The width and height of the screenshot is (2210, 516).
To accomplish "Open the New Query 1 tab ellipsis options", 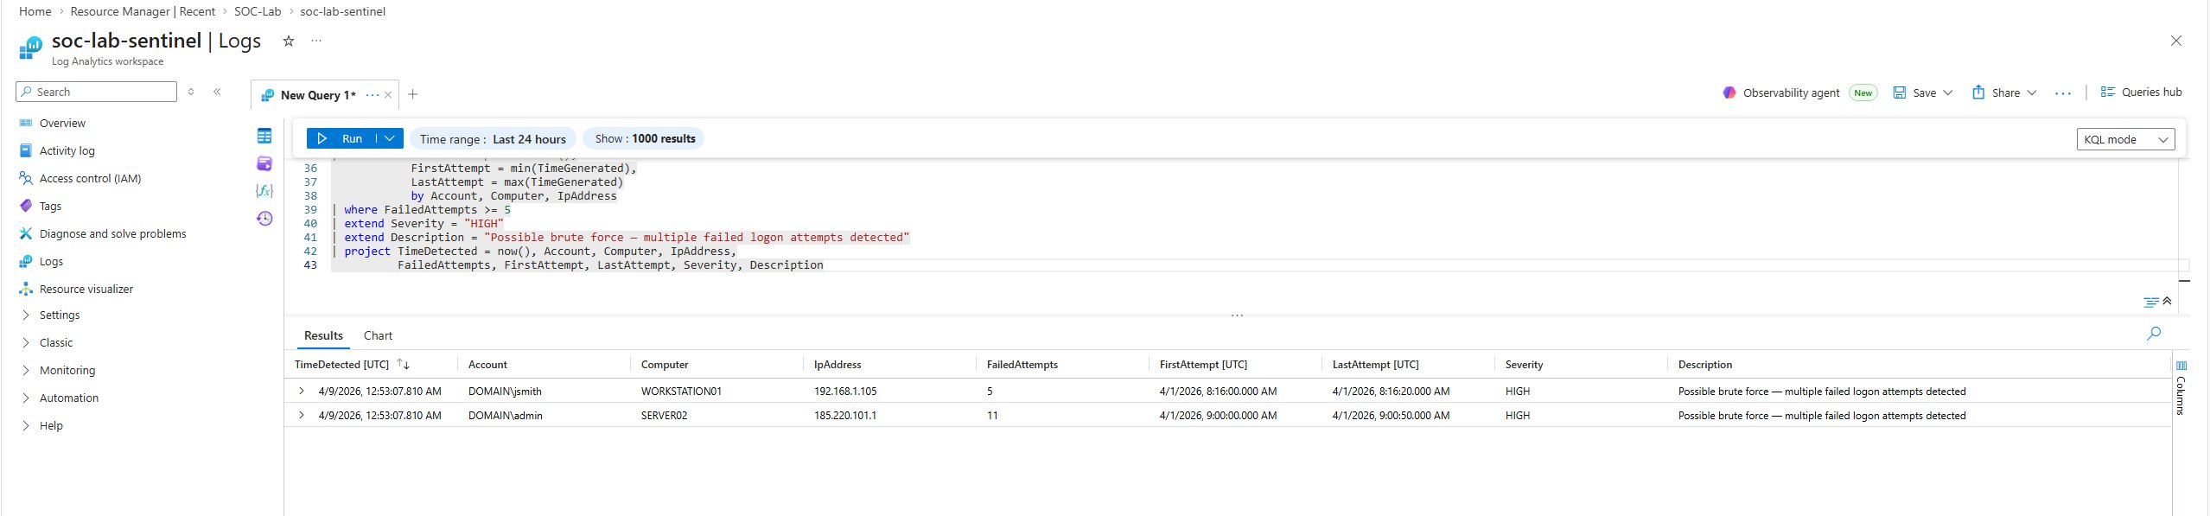I will (x=373, y=95).
